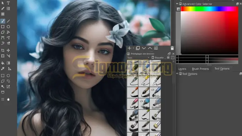242x136 pixels.
Task: Open properties sliders icon above brush presets
Action: pos(156,48)
